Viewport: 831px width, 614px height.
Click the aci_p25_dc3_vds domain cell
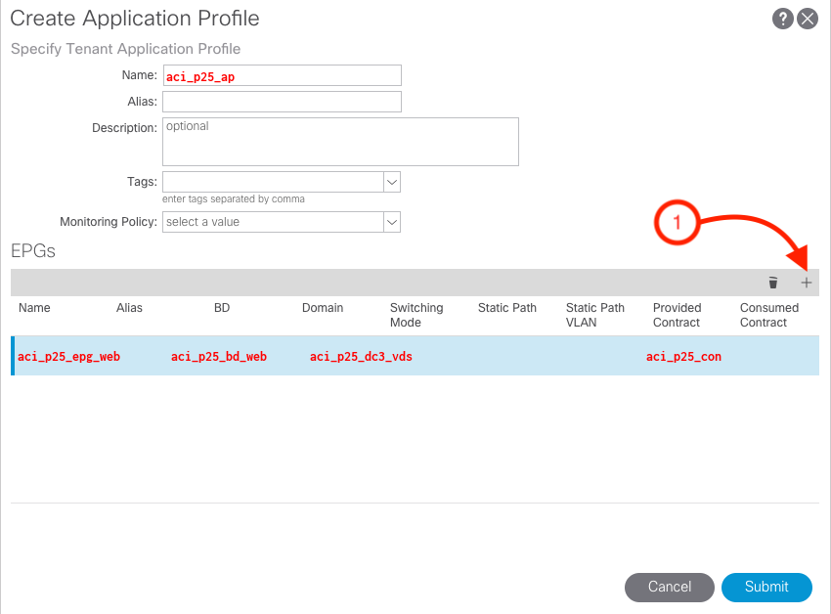click(361, 357)
